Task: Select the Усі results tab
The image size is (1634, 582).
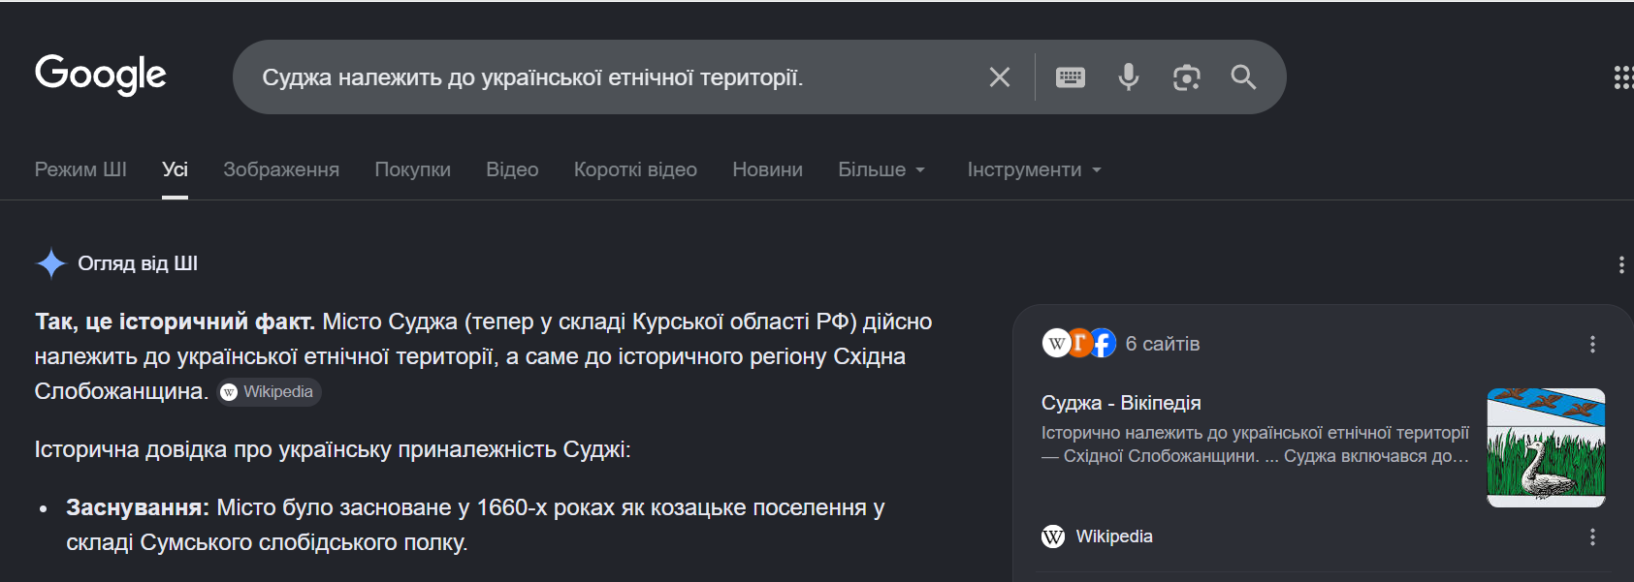Action: [175, 169]
